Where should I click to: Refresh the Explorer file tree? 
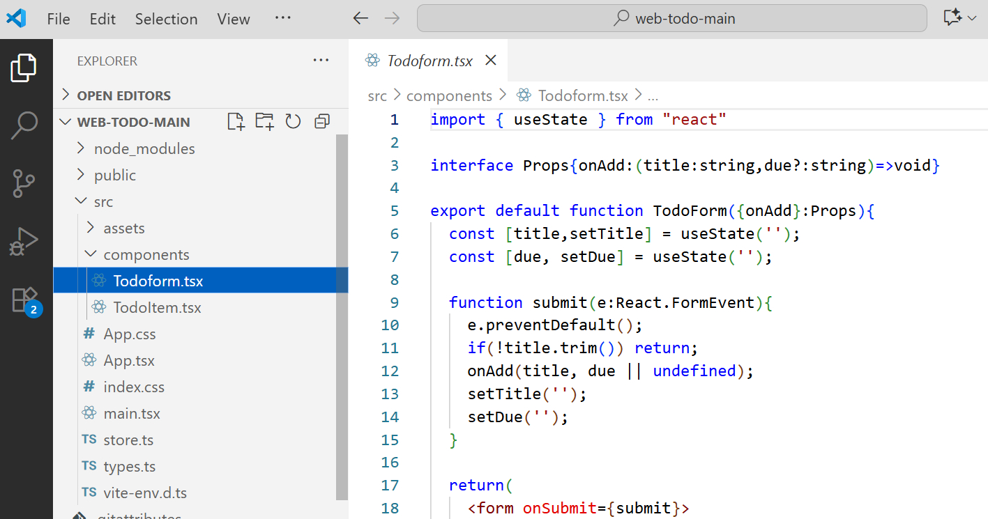(x=293, y=122)
